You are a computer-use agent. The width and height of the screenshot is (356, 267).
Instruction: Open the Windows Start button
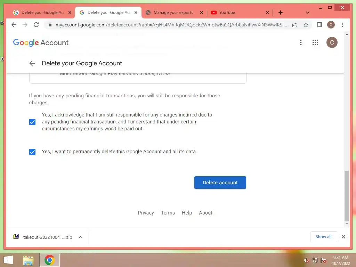pos(8,260)
